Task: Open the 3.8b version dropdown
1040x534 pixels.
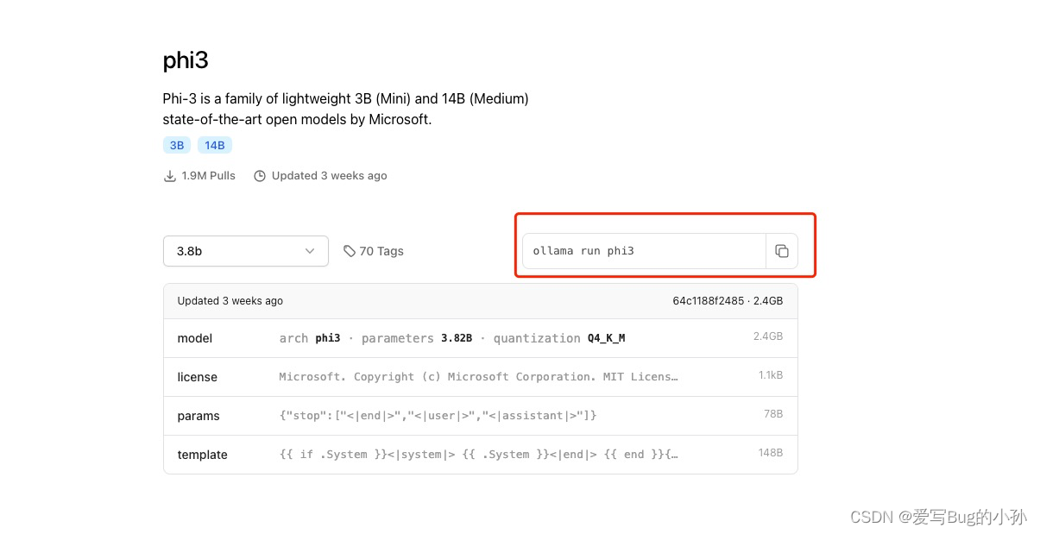Action: click(x=246, y=251)
